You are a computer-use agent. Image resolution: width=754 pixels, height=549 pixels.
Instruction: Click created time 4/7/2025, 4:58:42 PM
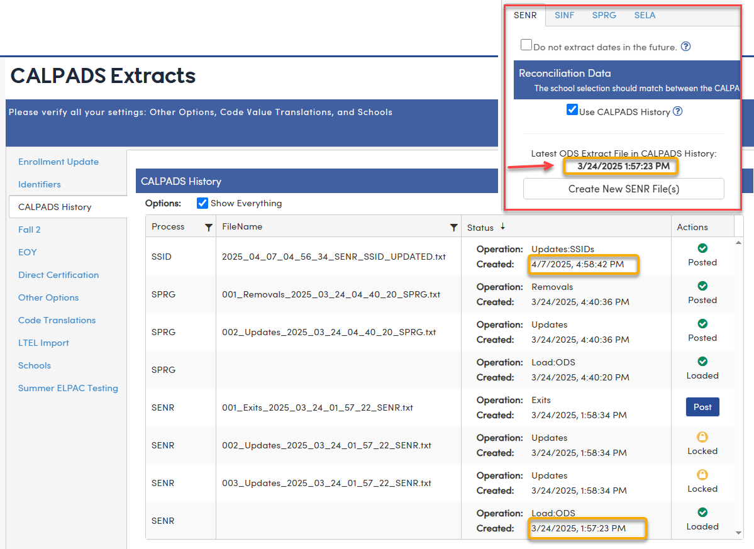[x=577, y=264]
